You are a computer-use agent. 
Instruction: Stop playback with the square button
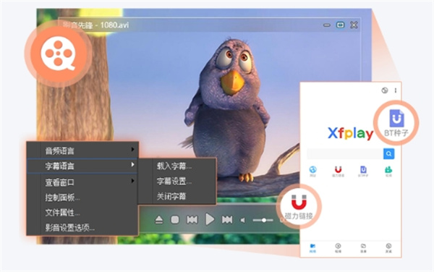175,220
